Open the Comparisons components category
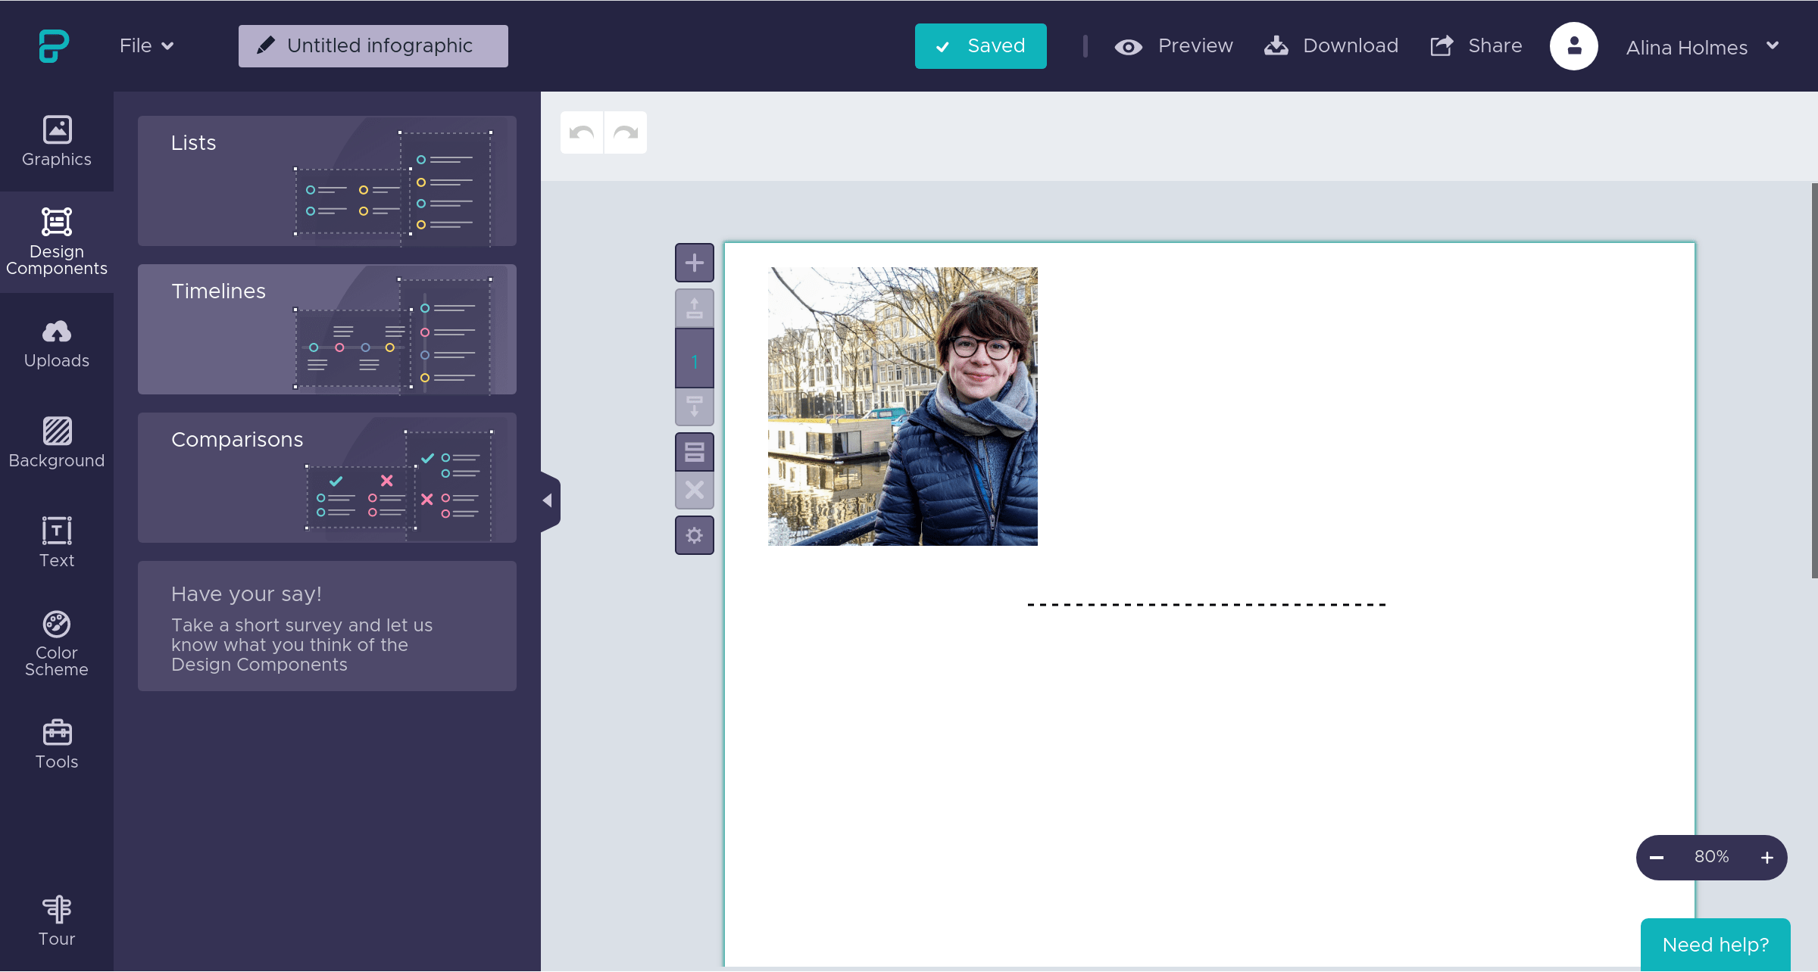This screenshot has width=1818, height=972. pos(327,478)
